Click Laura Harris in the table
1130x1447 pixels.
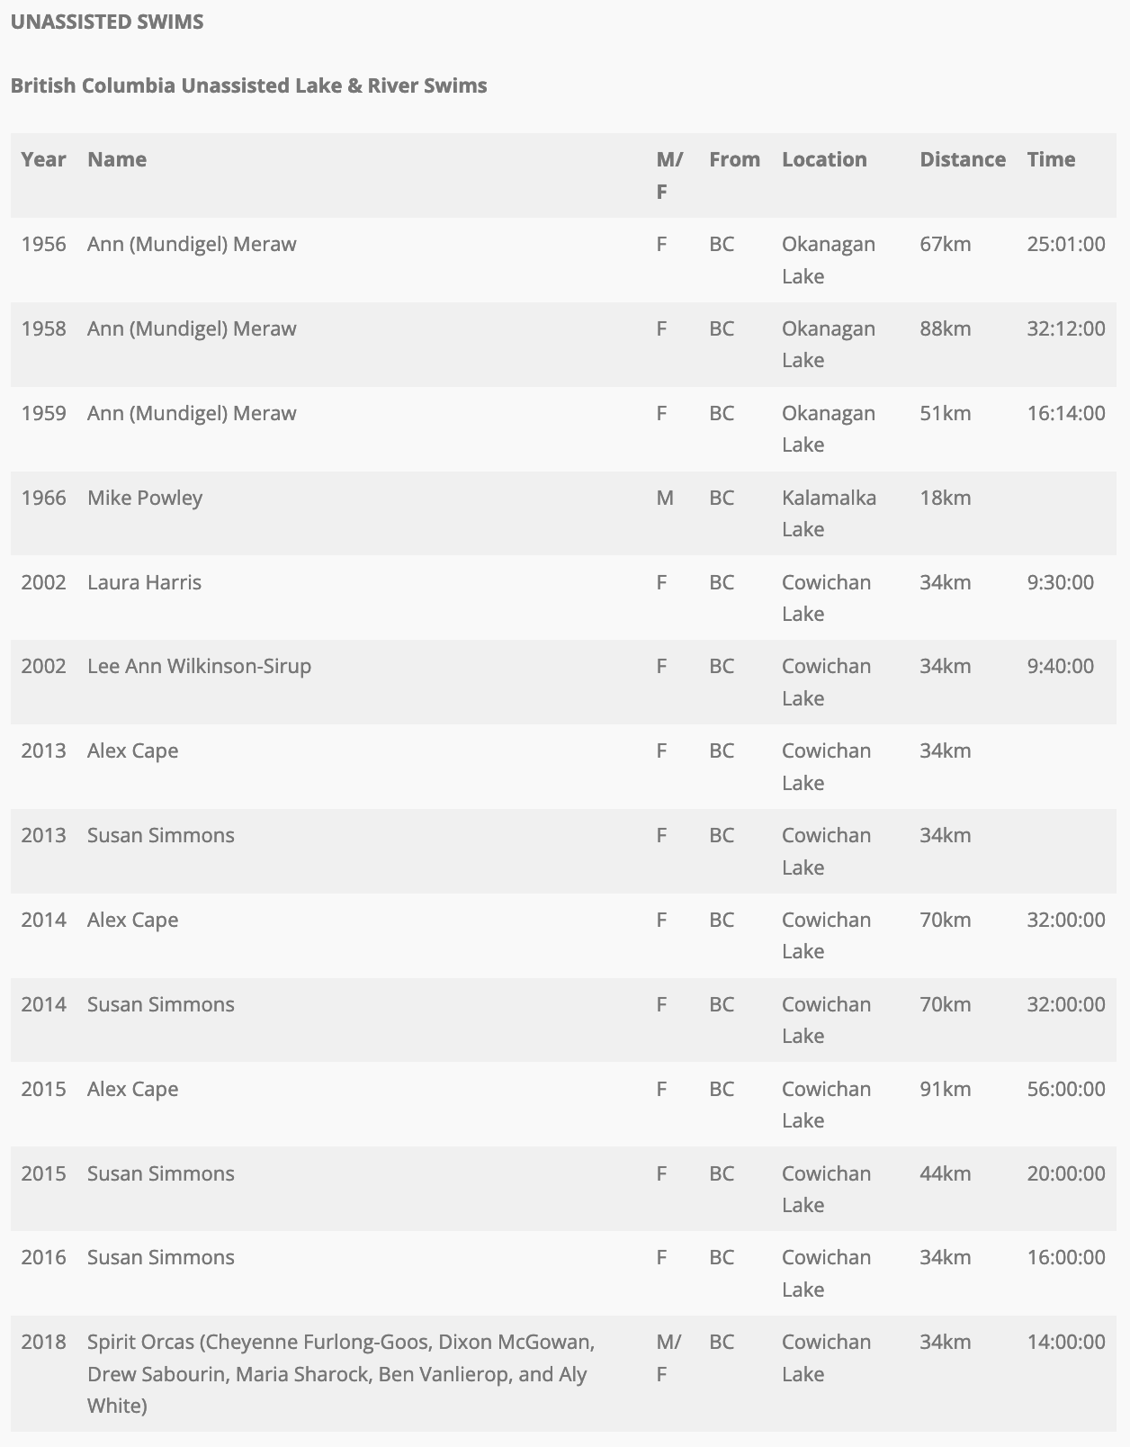click(x=144, y=582)
